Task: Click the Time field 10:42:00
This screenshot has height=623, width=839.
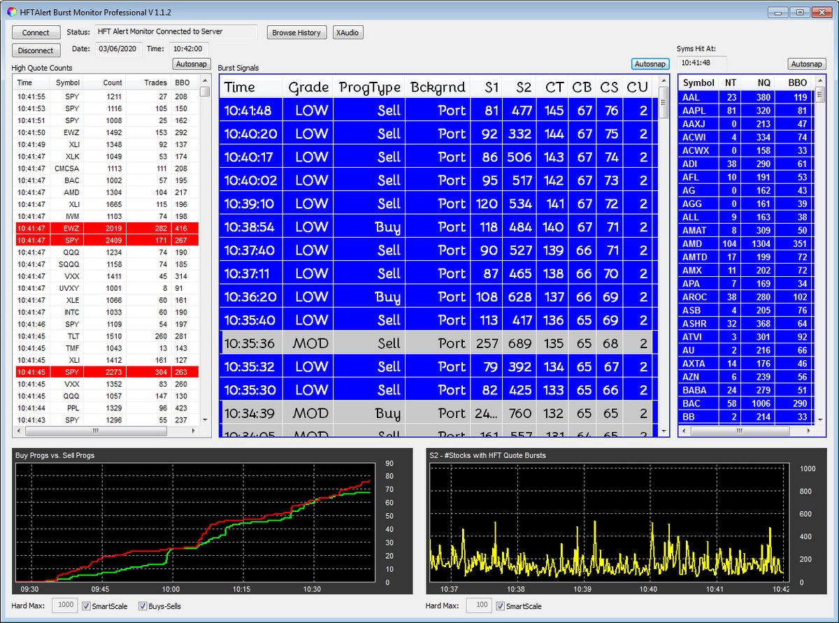Action: click(189, 49)
